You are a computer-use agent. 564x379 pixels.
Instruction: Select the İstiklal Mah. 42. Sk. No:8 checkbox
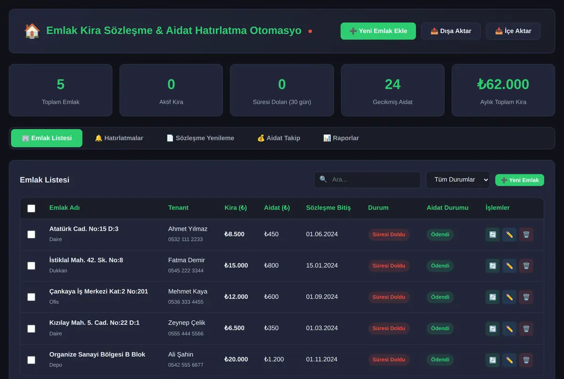[31, 266]
